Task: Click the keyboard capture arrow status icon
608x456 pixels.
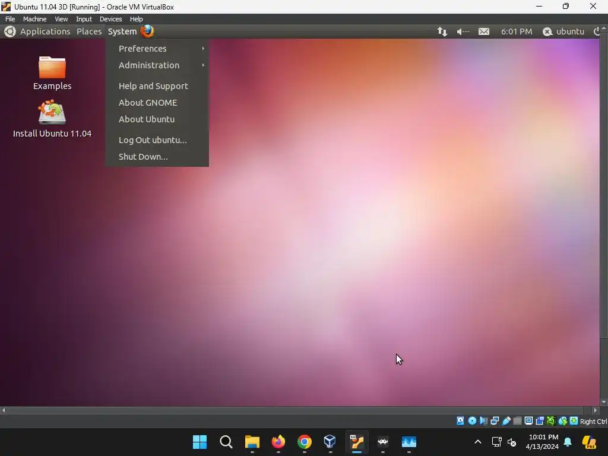Action: [574, 421]
